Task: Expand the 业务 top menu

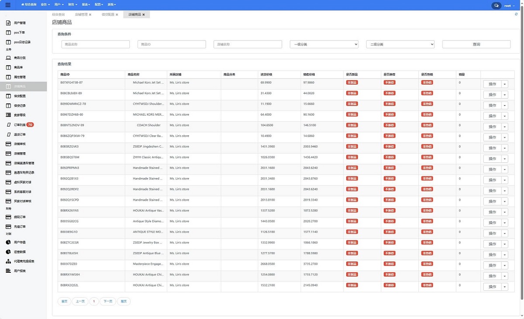Action: (45, 5)
